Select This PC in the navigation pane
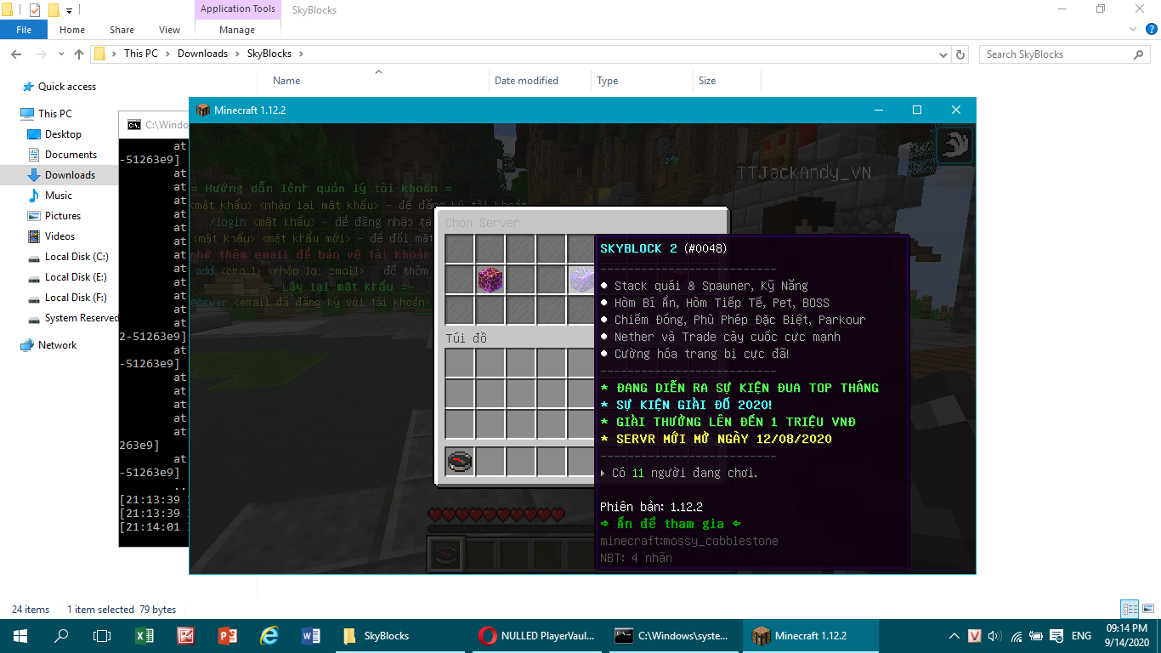The height and width of the screenshot is (653, 1161). point(55,114)
